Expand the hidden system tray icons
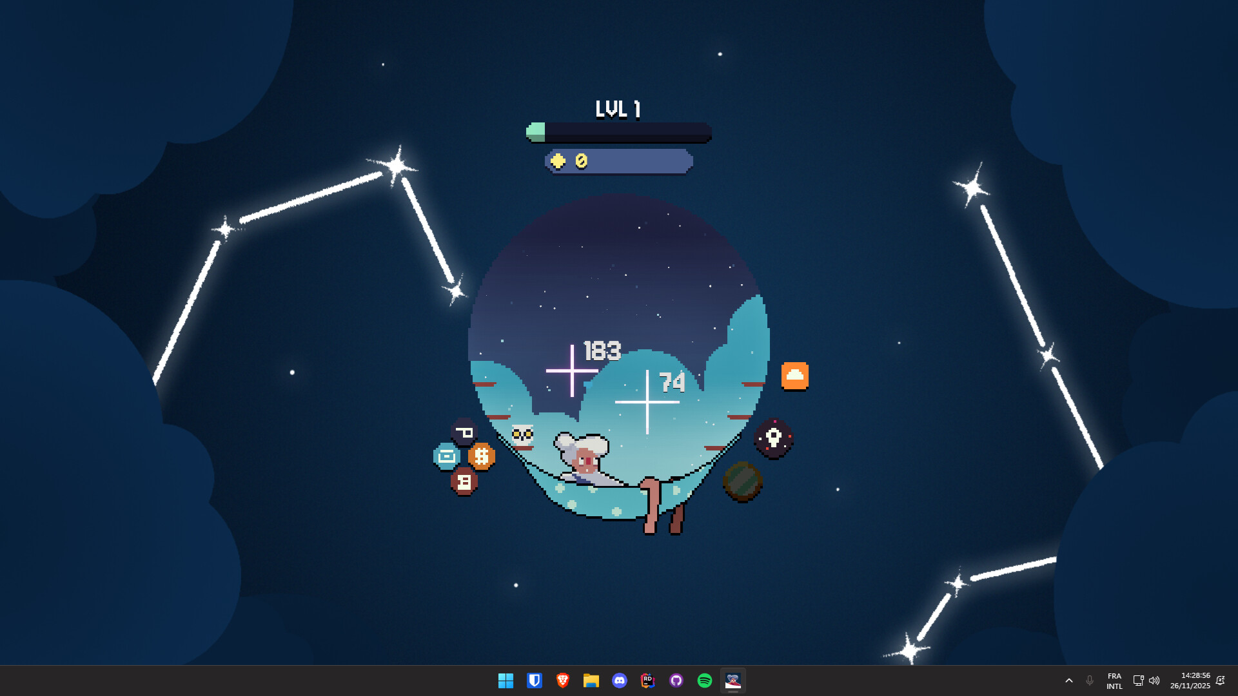This screenshot has height=696, width=1238. [x=1069, y=681]
